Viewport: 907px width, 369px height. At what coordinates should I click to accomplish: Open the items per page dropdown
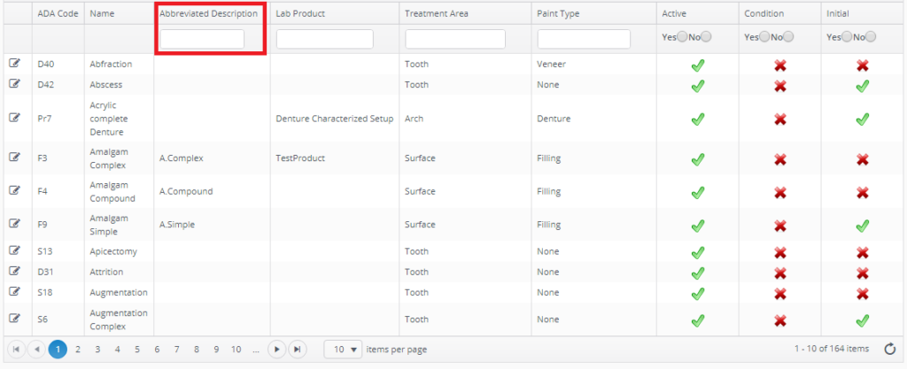[343, 350]
